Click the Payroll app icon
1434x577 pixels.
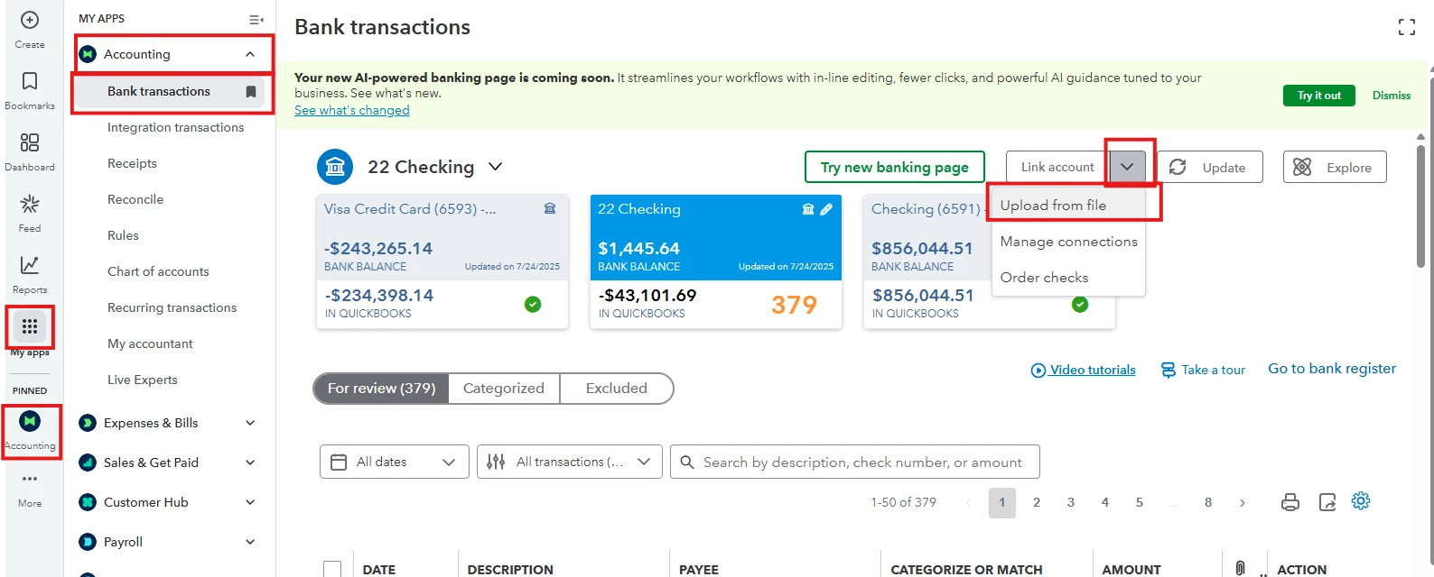tap(88, 542)
